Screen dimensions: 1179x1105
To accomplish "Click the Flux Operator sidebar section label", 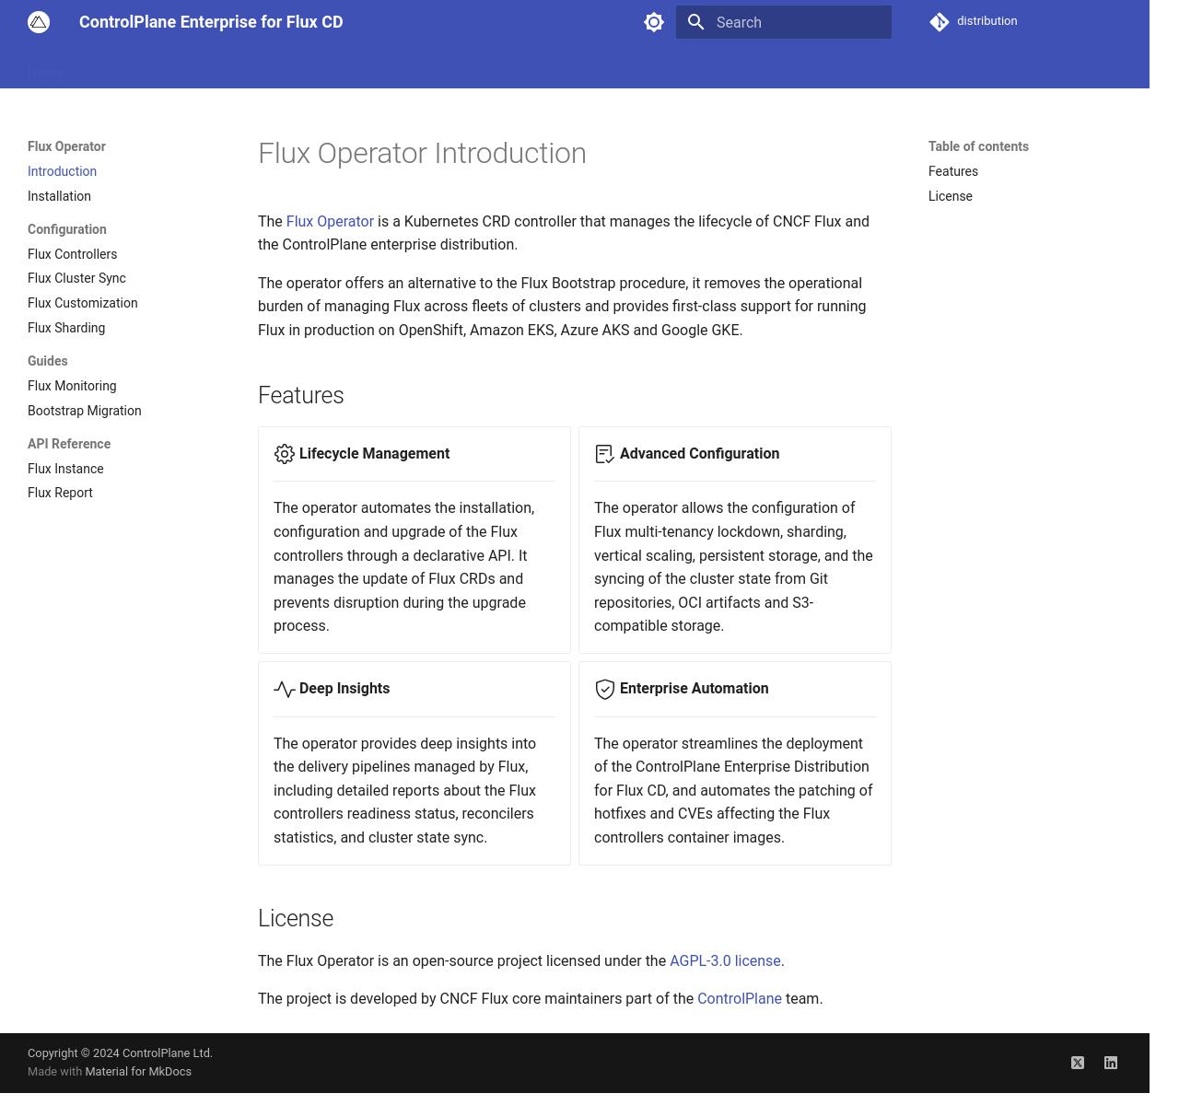I will [66, 146].
